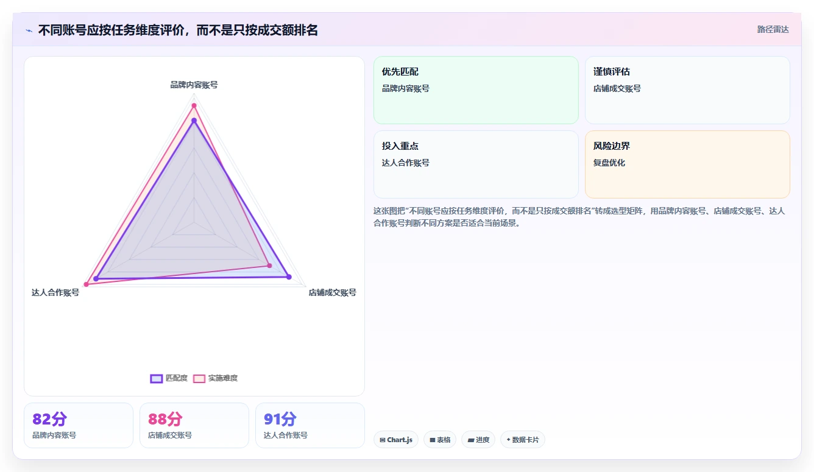The width and height of the screenshot is (814, 472).
Task: Open the 投入重点 card
Action: [476, 164]
